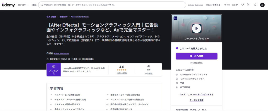This screenshot has width=268, height=111.
Task: Click the search magnifier icon
Action: [x=42, y=5]
